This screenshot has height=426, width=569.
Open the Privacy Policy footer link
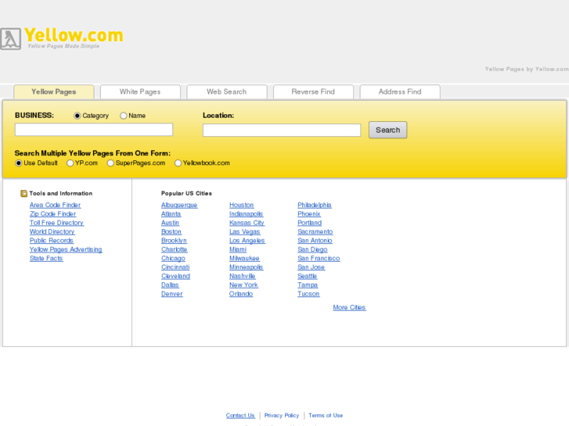pyautogui.click(x=282, y=416)
